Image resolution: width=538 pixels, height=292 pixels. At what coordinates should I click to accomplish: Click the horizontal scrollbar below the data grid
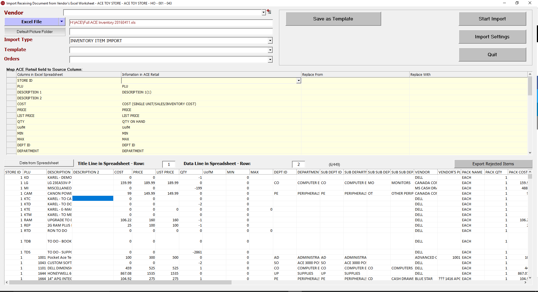(x=120, y=282)
